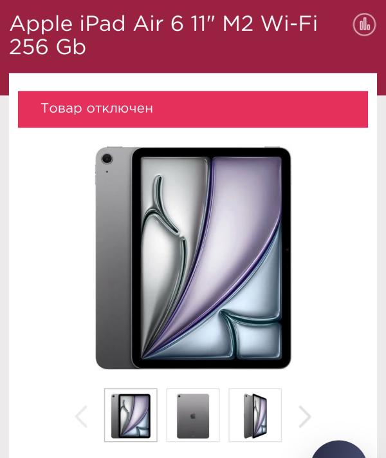Screen dimensions: 386x458
Task: Click the product title 'Apple iPad Air 6 11″ M2 Wi-Fi'
Action: click(163, 23)
